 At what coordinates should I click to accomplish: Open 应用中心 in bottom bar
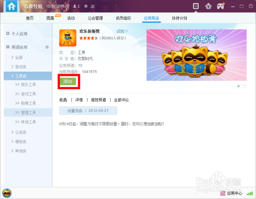tap(231, 193)
